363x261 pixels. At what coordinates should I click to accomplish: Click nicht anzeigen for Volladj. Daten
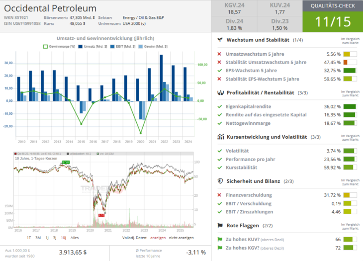point(181,238)
